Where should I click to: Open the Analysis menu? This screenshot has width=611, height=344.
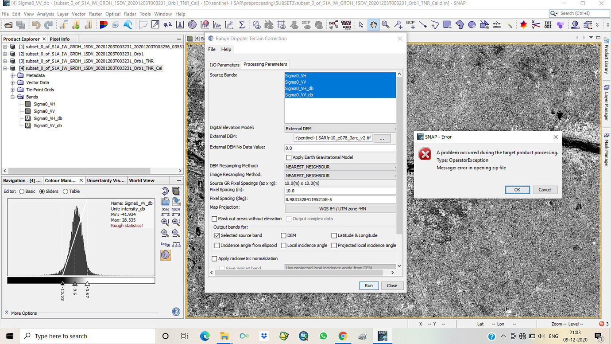(x=46, y=14)
